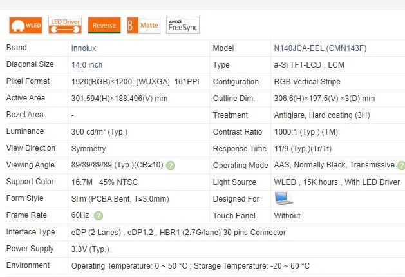
Task: Select the active area value 301.594(H)×188.496(V) mm
Action: point(119,99)
